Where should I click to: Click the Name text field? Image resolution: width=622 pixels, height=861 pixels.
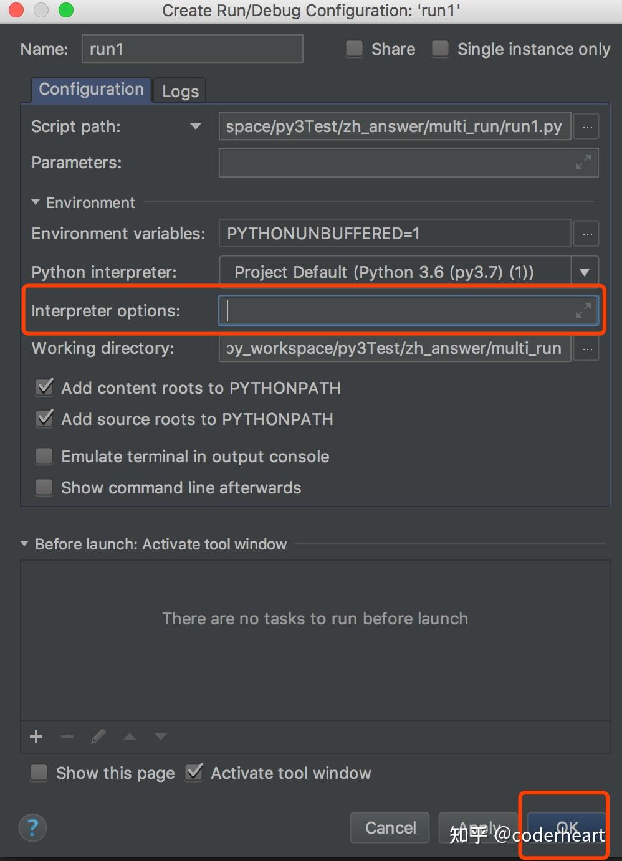click(192, 49)
